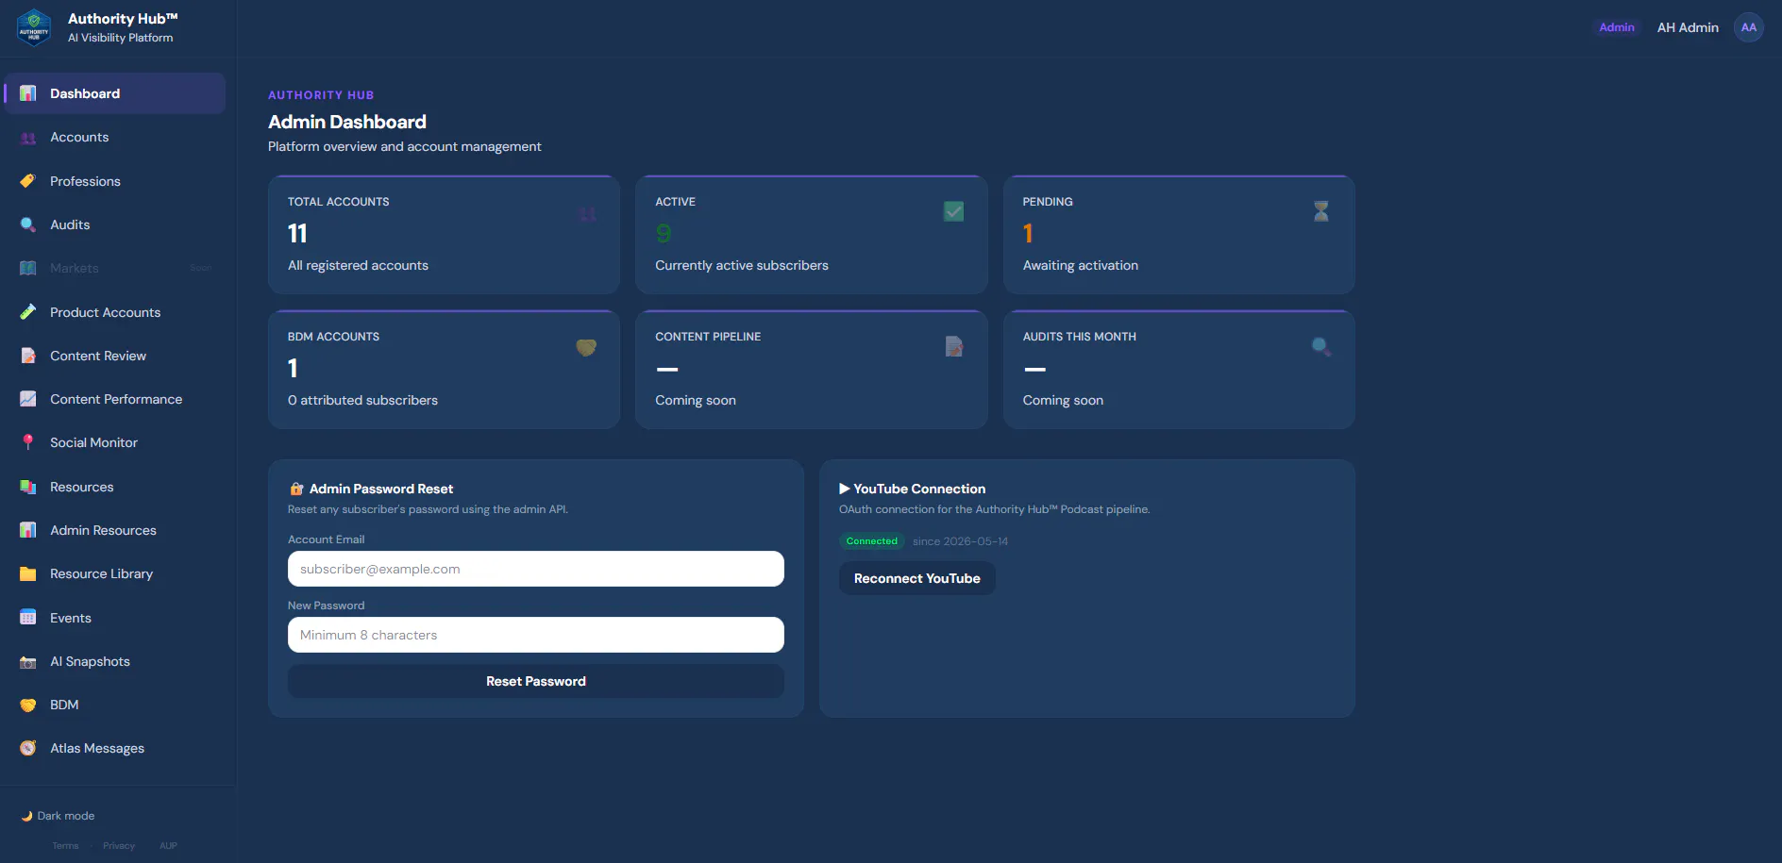Click the document icon on Content Pipeline card
Viewport: 1782px width, 863px height.
pyautogui.click(x=954, y=346)
